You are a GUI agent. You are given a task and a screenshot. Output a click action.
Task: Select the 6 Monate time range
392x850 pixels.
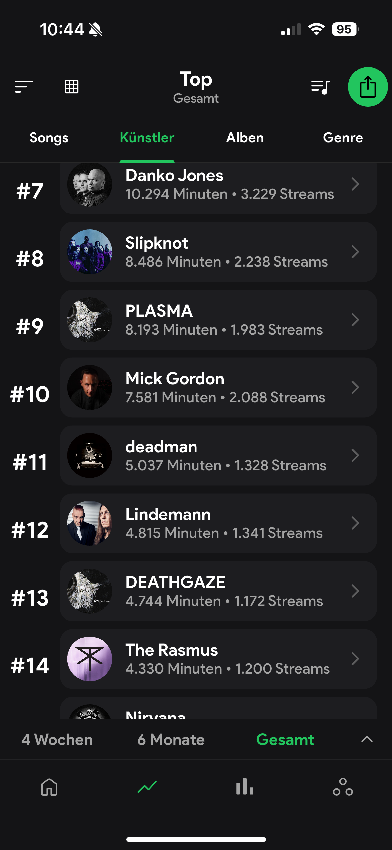[x=171, y=740]
